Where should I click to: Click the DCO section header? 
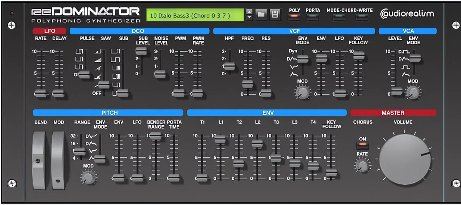coord(139,31)
